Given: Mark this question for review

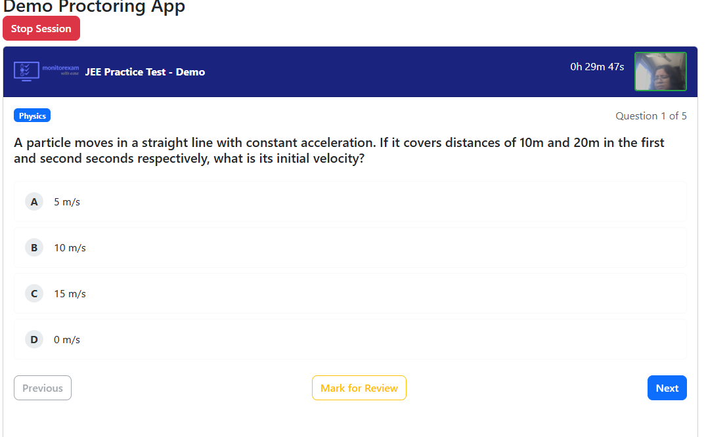Looking at the screenshot, I should (359, 388).
